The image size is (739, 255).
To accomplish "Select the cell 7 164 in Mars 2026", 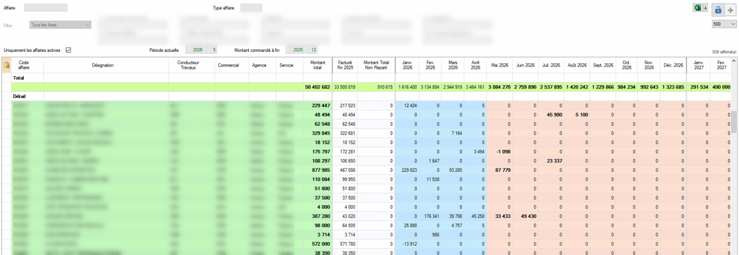I will coord(453,133).
